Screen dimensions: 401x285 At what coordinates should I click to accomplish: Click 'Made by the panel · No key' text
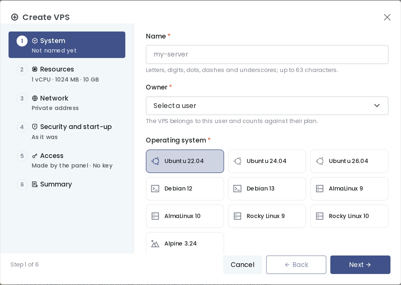pyautogui.click(x=72, y=165)
